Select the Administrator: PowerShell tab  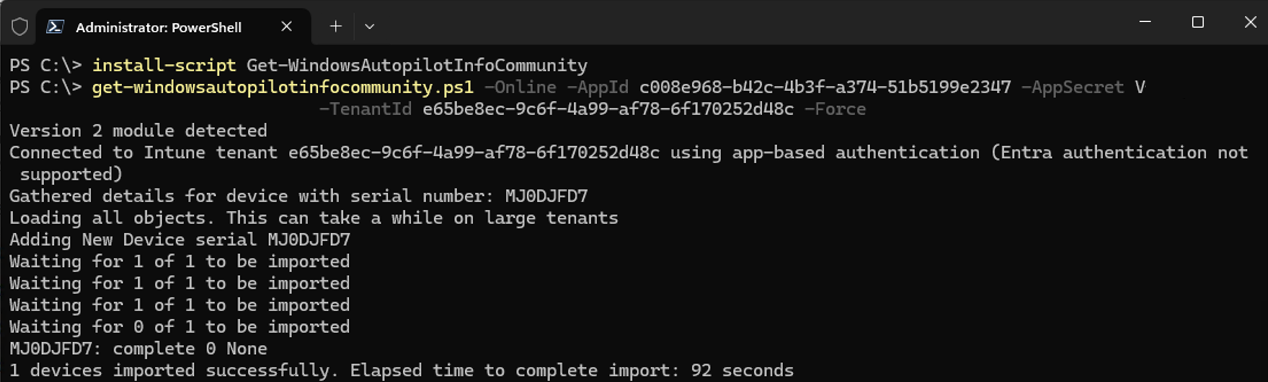point(158,26)
